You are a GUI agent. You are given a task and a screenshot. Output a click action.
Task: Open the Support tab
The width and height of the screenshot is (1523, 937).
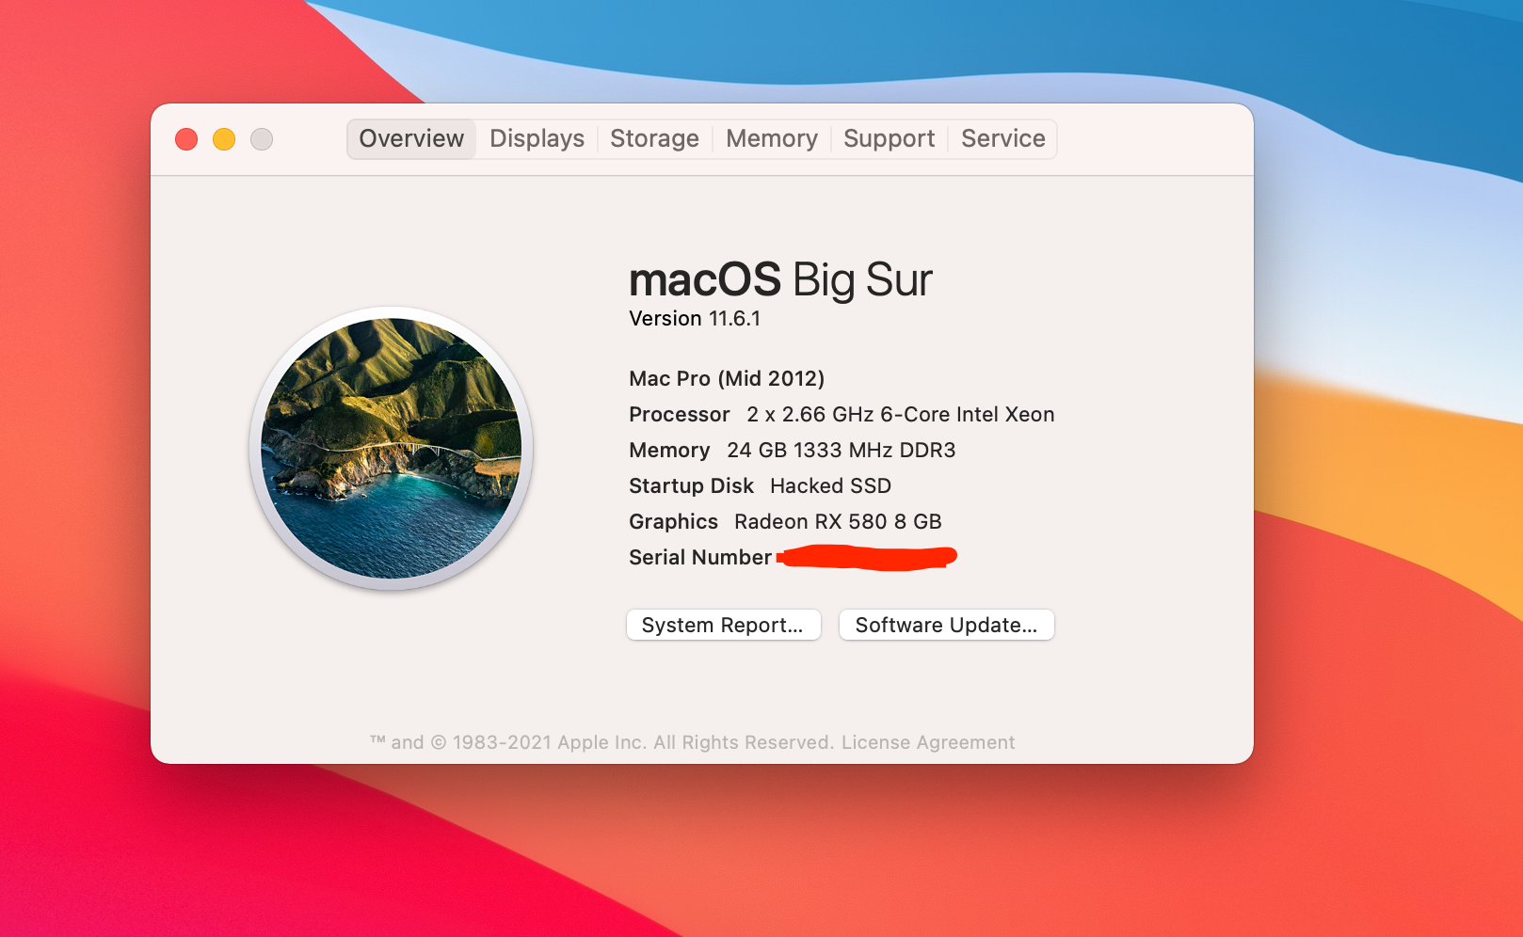889,139
